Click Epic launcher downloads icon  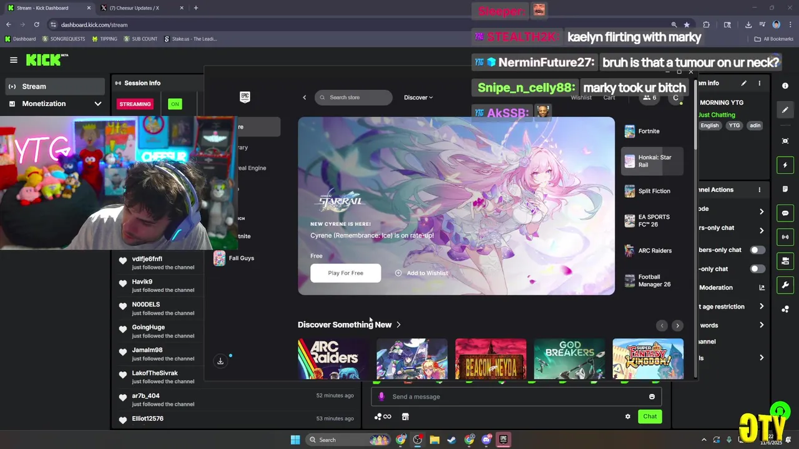click(x=220, y=361)
